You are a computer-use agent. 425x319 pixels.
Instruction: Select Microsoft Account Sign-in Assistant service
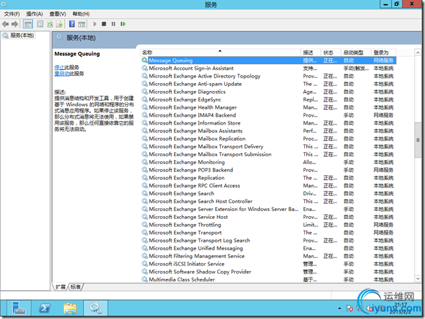pyautogui.click(x=269, y=69)
